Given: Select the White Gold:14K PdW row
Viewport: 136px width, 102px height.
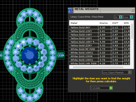Looking at the screenshot, I should tap(100, 63).
